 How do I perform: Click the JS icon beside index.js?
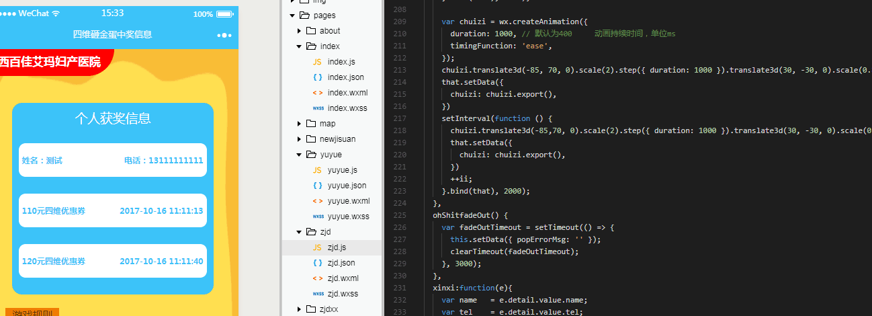[x=317, y=62]
